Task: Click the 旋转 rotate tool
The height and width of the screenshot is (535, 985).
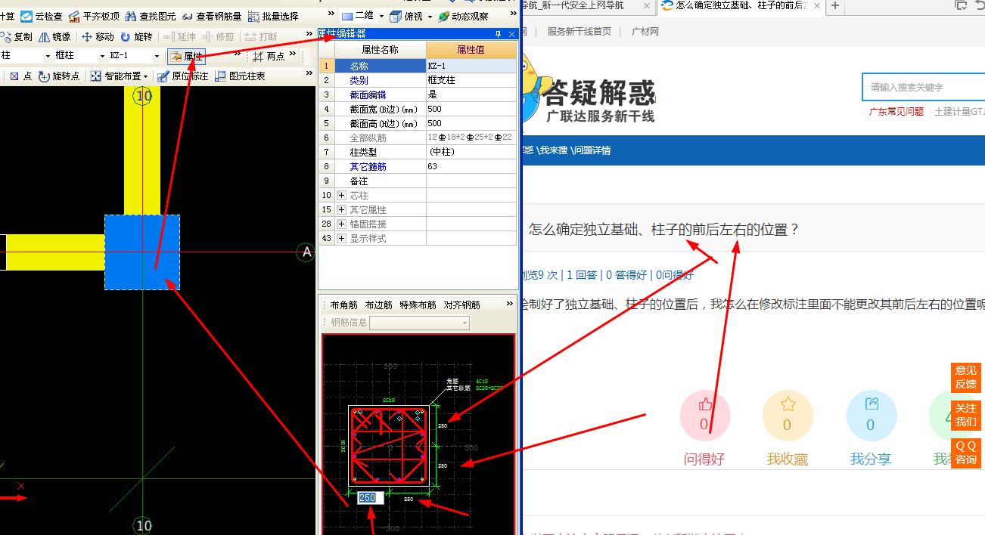Action: tap(136, 36)
